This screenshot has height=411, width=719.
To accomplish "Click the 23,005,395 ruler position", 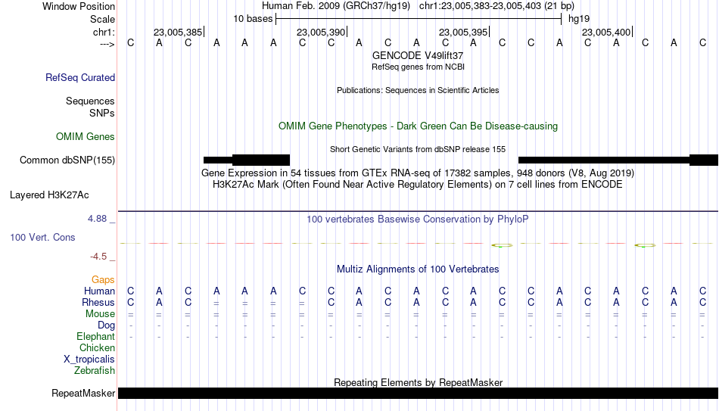I will point(463,32).
